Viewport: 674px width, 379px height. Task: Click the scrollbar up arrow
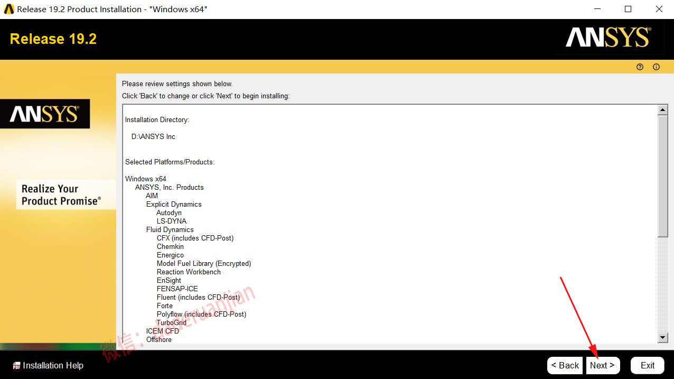click(x=663, y=110)
